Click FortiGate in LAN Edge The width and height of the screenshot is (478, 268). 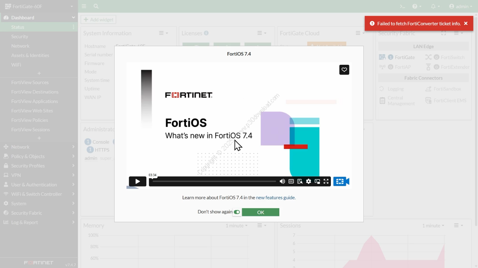click(x=397, y=57)
